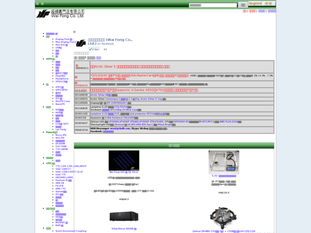The height and width of the screenshot is (233, 311).
Task: Open Micro ATX power supply link
Action: 61,135
